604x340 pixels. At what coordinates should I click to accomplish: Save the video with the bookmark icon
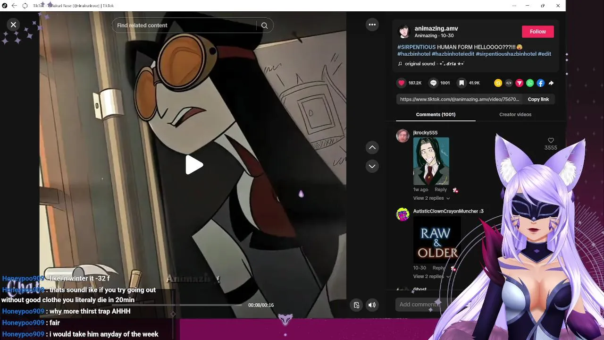[x=461, y=83]
